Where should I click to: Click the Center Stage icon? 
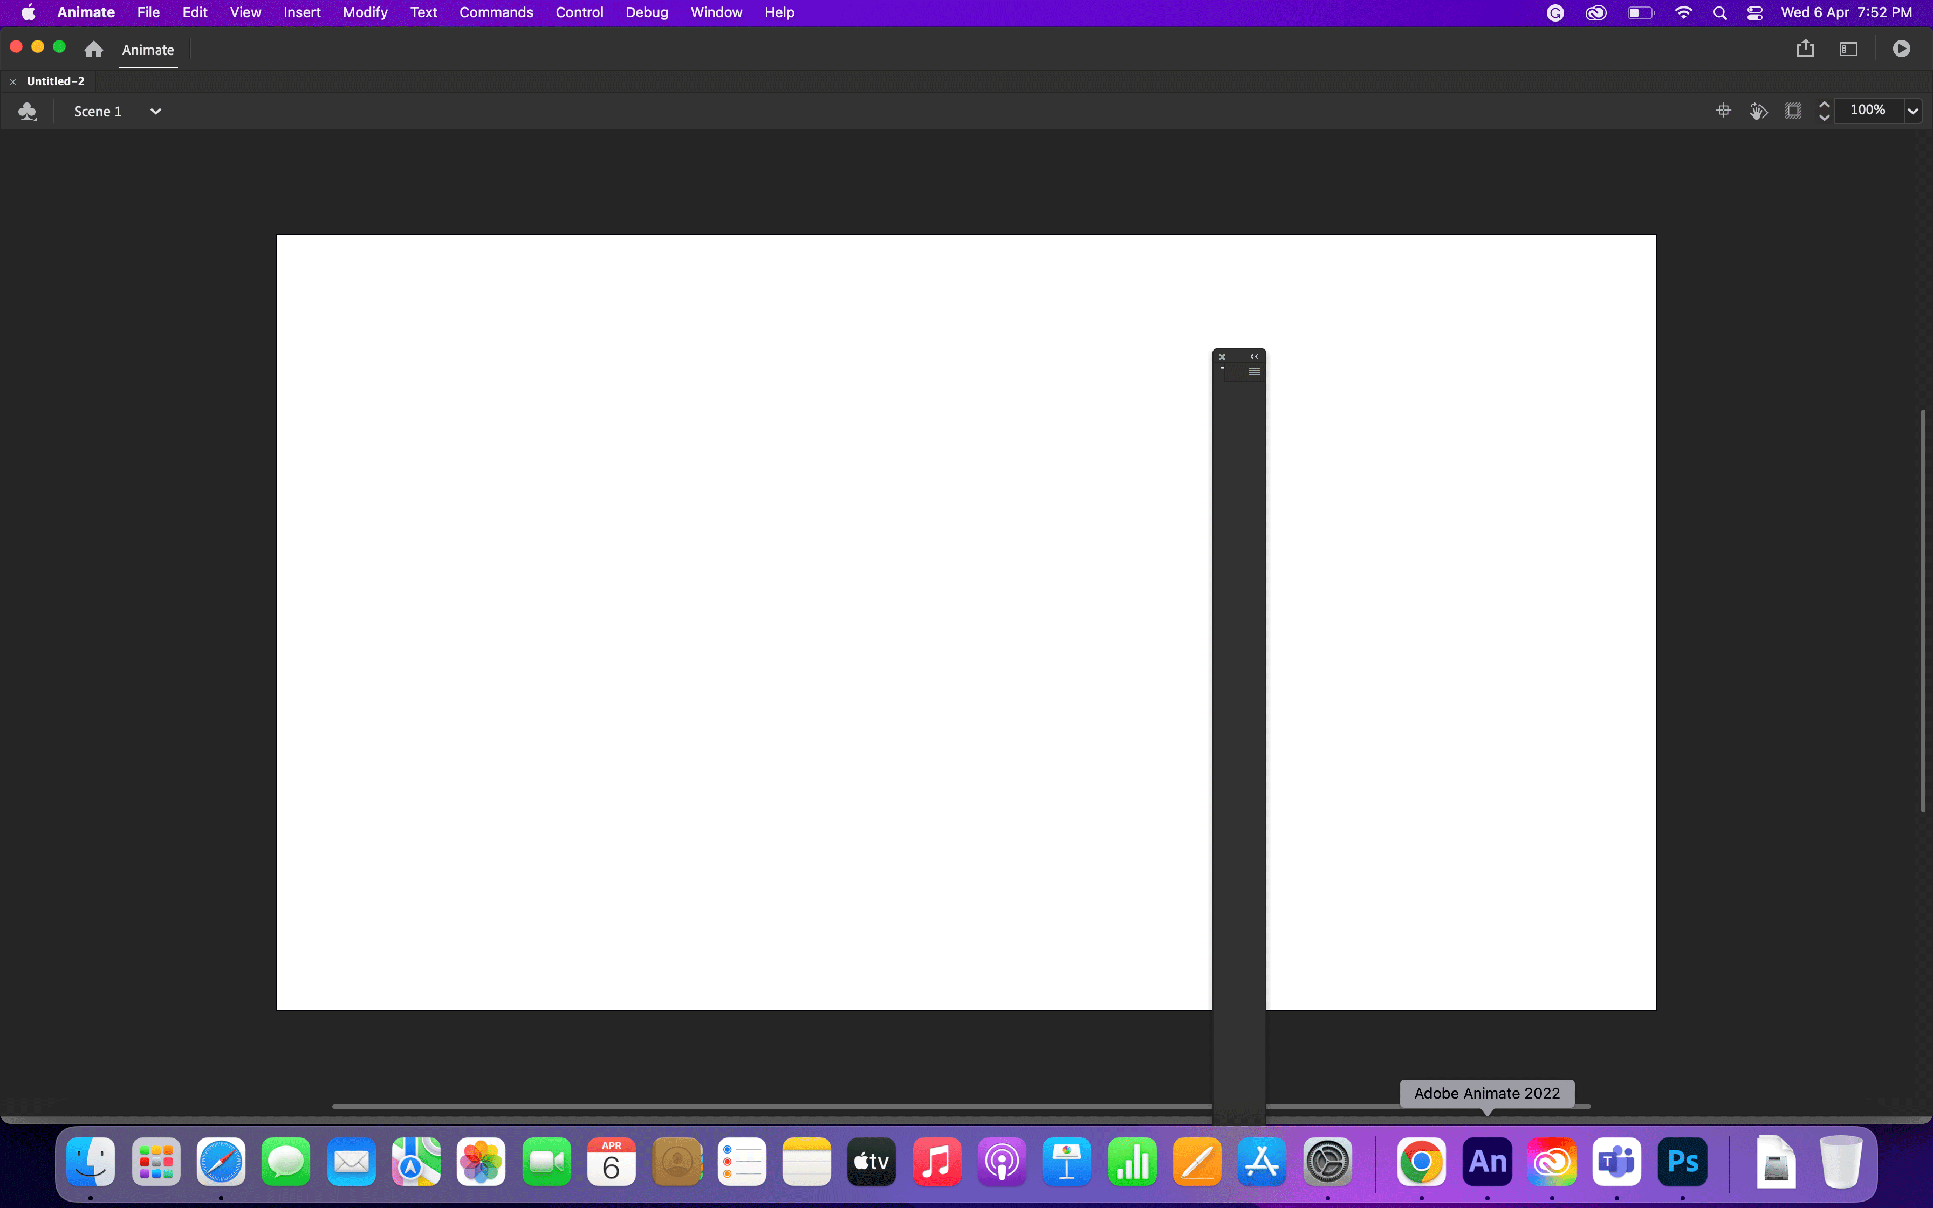[1723, 111]
